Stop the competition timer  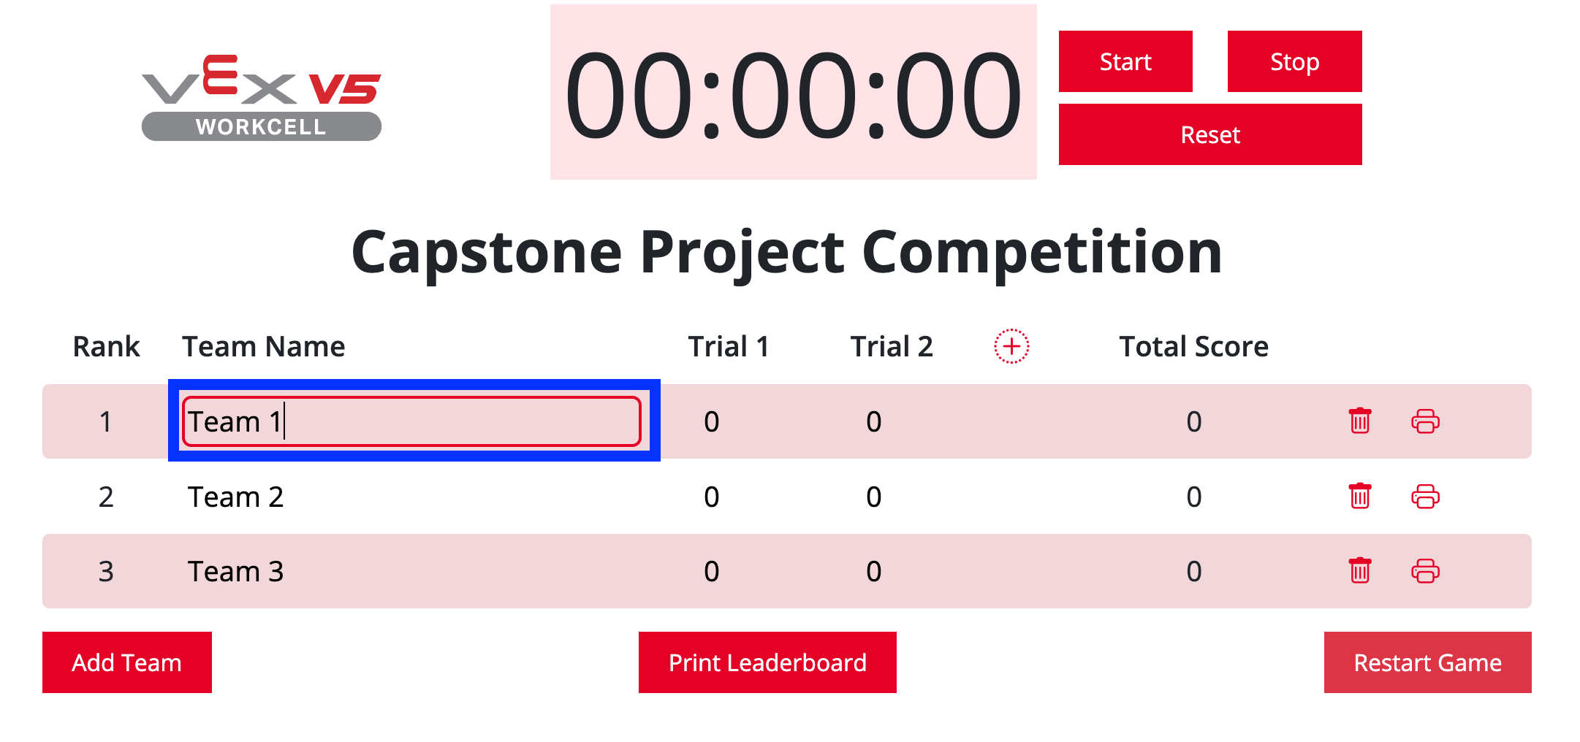(x=1294, y=61)
